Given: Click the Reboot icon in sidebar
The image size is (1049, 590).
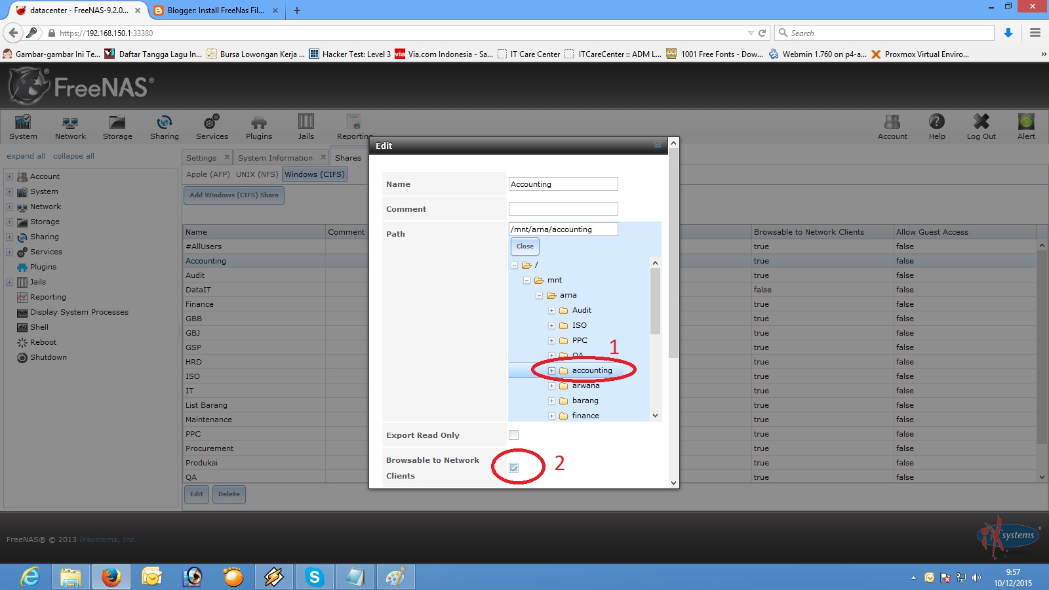Looking at the screenshot, I should coord(22,342).
